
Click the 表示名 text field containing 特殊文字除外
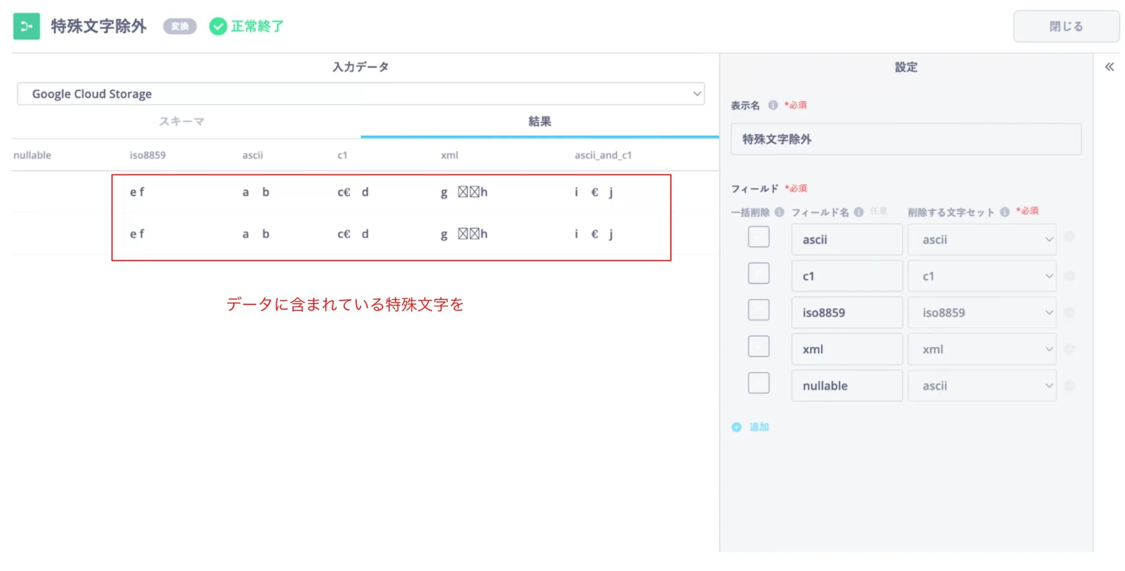tap(905, 139)
